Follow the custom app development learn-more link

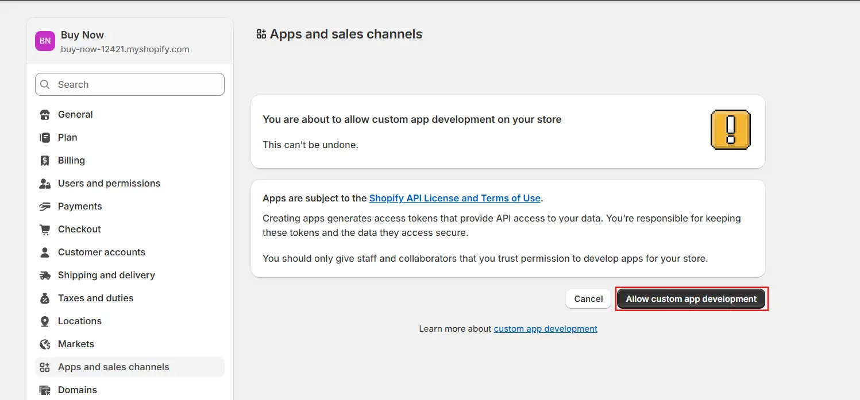pyautogui.click(x=545, y=329)
